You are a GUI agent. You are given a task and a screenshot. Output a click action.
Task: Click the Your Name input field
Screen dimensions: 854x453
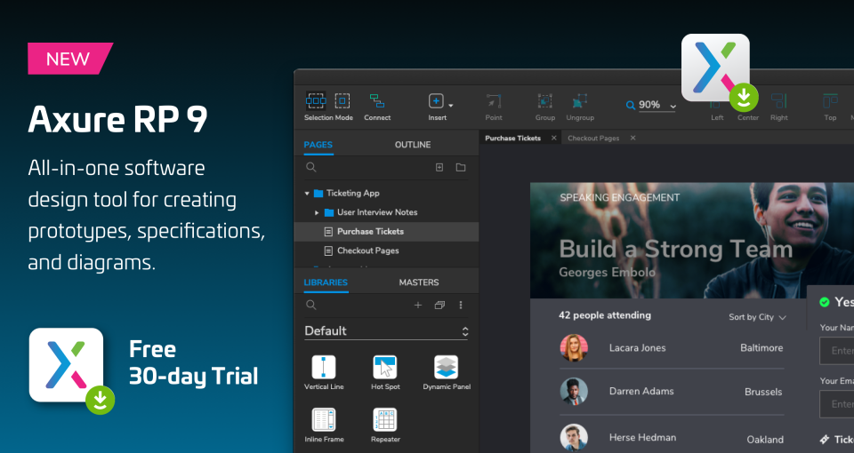(x=836, y=351)
